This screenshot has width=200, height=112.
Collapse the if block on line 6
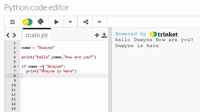point(18,66)
